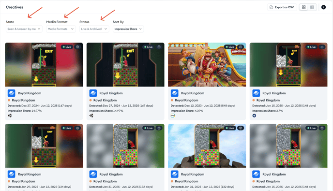Click the blue app icon on the 134 days card
The height and width of the screenshot is (191, 333).
pyautogui.click(x=12, y=174)
